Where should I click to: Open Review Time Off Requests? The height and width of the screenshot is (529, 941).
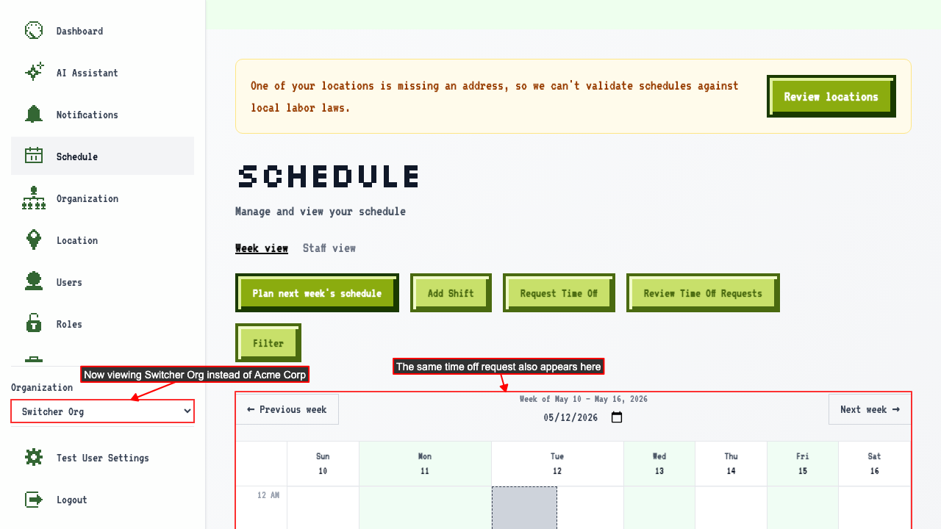click(703, 293)
